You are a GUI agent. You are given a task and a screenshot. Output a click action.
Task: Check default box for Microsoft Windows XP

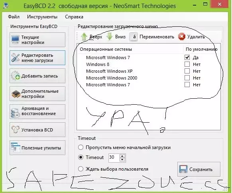(x=187, y=71)
